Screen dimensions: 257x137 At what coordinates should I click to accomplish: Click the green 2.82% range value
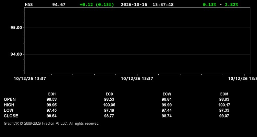click(x=231, y=4)
